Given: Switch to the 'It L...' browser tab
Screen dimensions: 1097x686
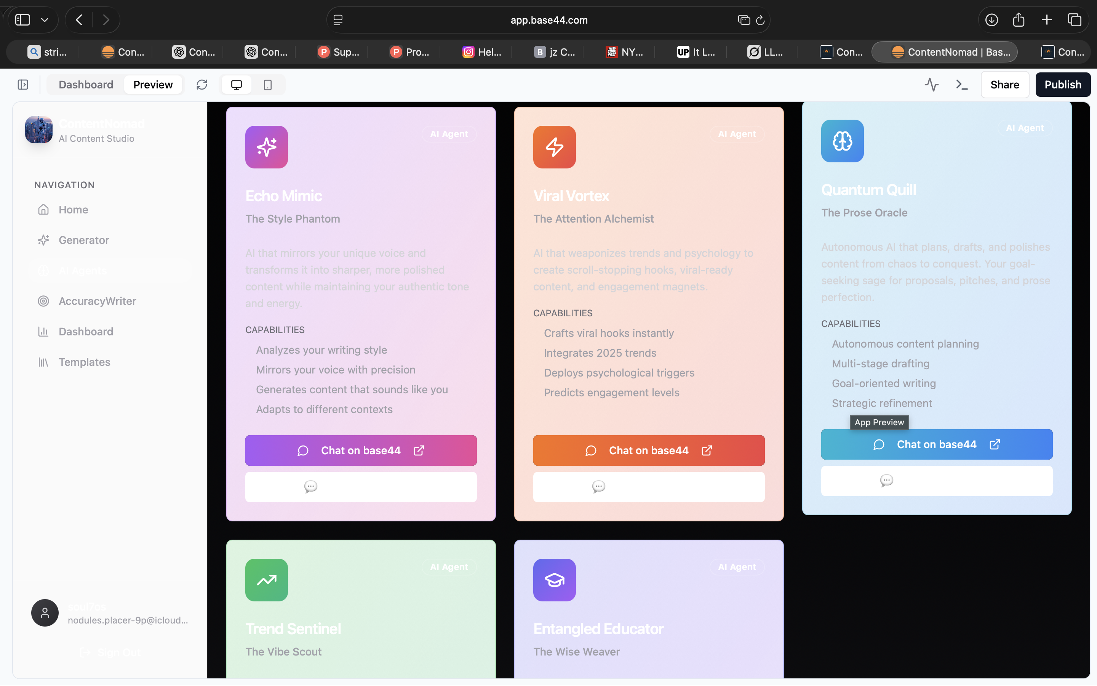Looking at the screenshot, I should [696, 52].
